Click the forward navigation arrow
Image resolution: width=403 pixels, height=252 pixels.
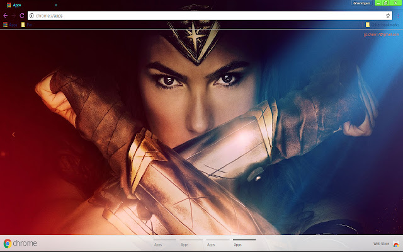[x=14, y=16]
